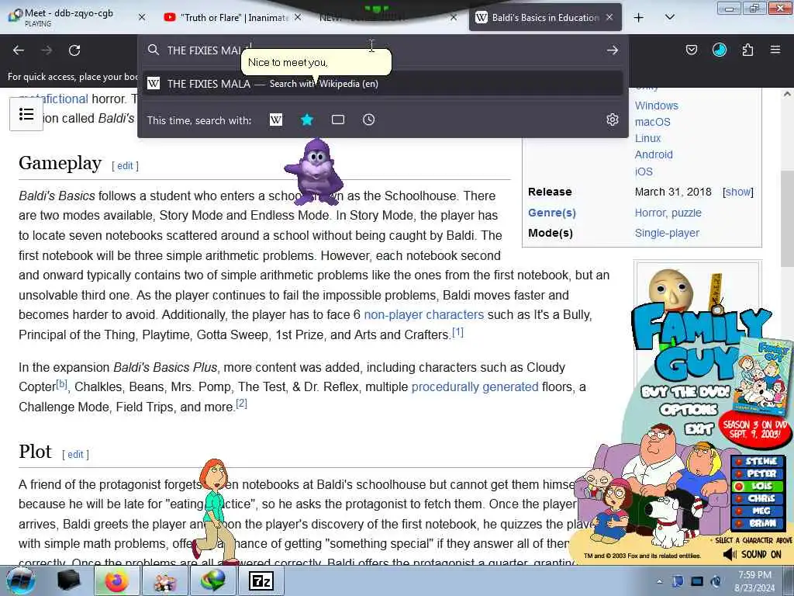Open Firefox from the taskbar
Image resolution: width=794 pixels, height=596 pixels.
pos(117,580)
